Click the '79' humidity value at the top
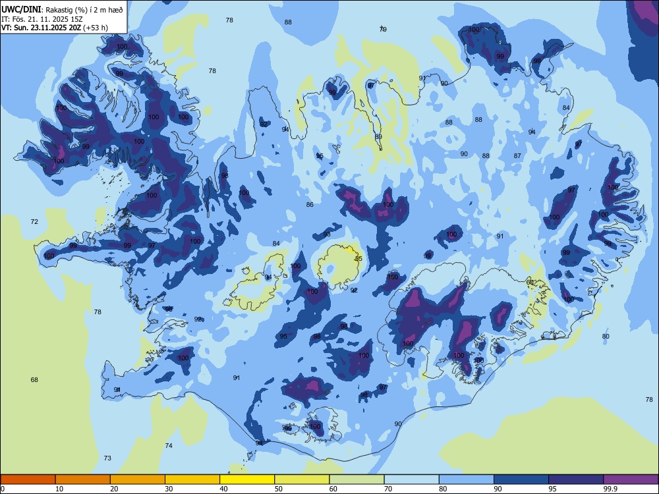The width and height of the screenshot is (659, 494). tap(383, 29)
